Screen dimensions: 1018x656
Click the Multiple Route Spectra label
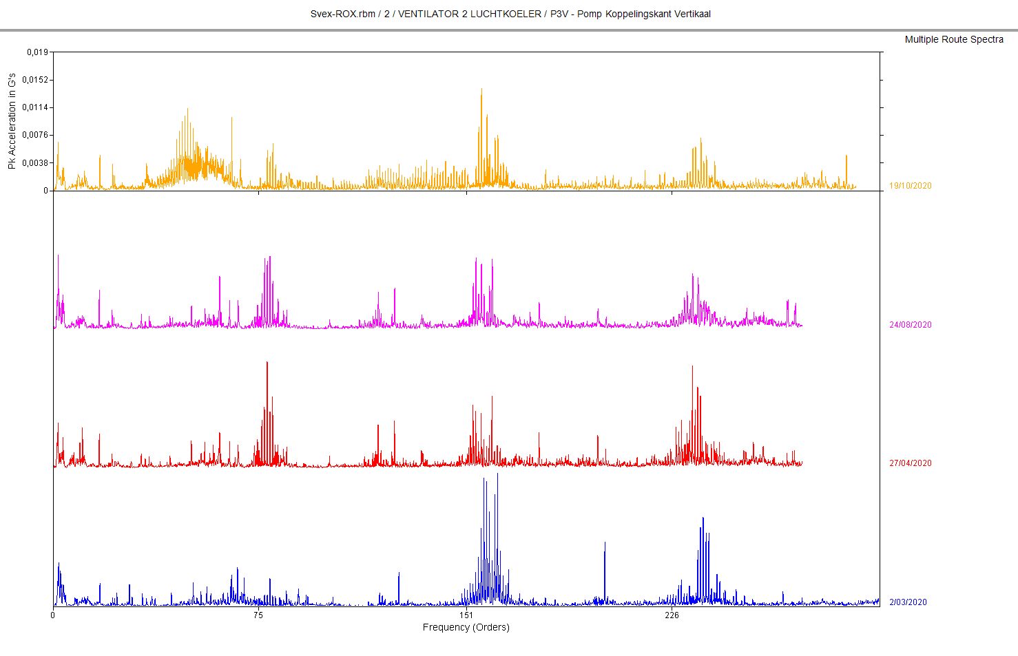pyautogui.click(x=954, y=39)
